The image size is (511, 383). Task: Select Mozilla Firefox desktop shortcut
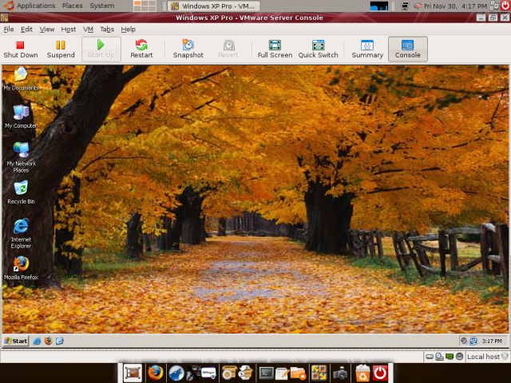tap(21, 268)
